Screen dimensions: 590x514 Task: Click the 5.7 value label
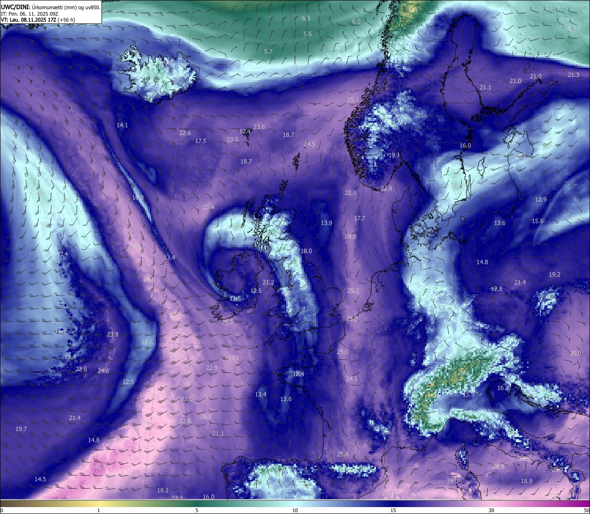268,52
